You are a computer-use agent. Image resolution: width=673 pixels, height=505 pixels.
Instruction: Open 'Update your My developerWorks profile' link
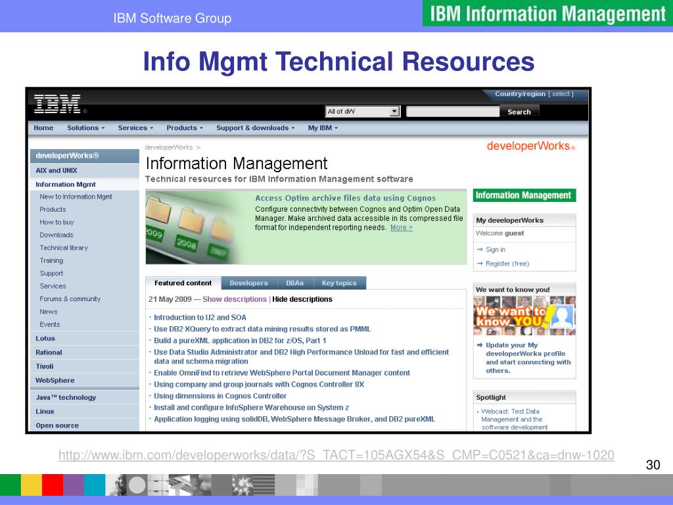coord(528,358)
